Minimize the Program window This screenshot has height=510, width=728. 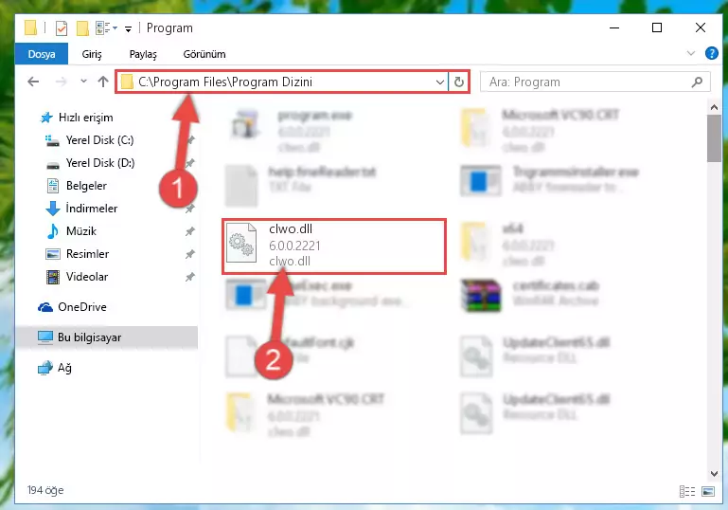tap(614, 27)
